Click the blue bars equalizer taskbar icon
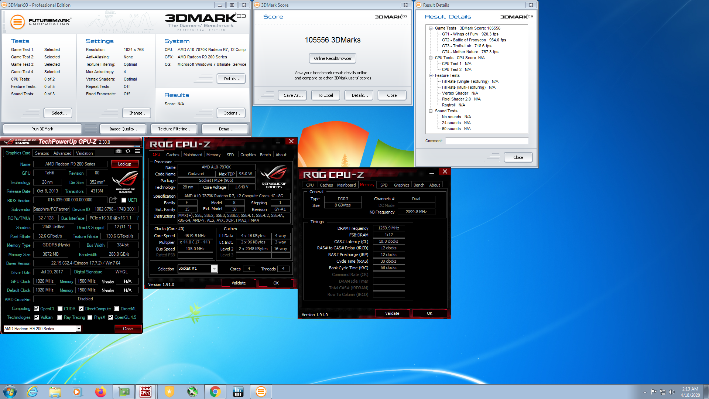Image resolution: width=709 pixels, height=399 pixels. pos(238,392)
